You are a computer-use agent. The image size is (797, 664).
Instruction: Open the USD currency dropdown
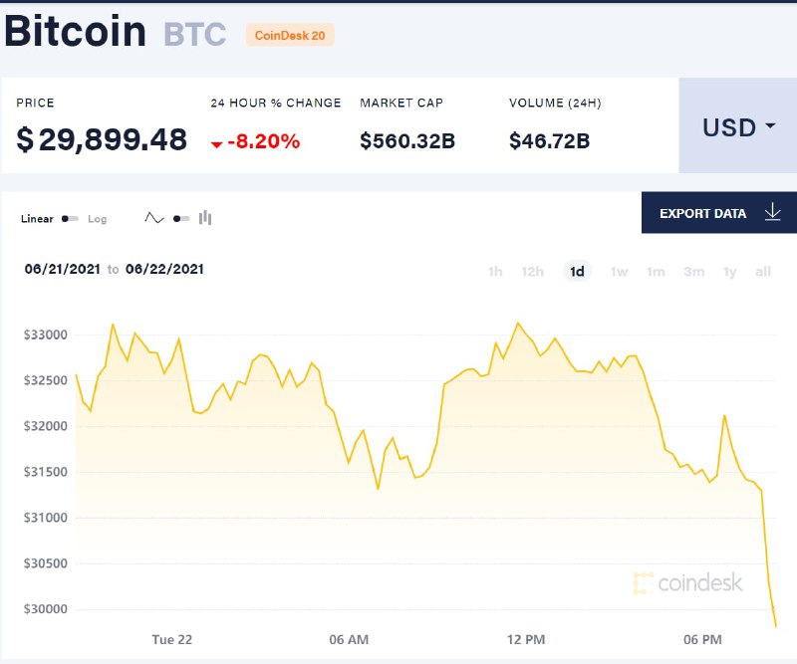pos(737,127)
